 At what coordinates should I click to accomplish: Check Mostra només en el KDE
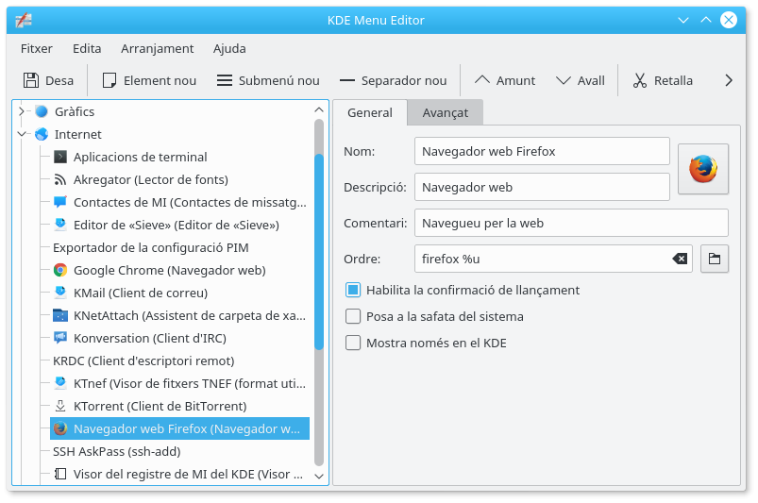tap(353, 343)
